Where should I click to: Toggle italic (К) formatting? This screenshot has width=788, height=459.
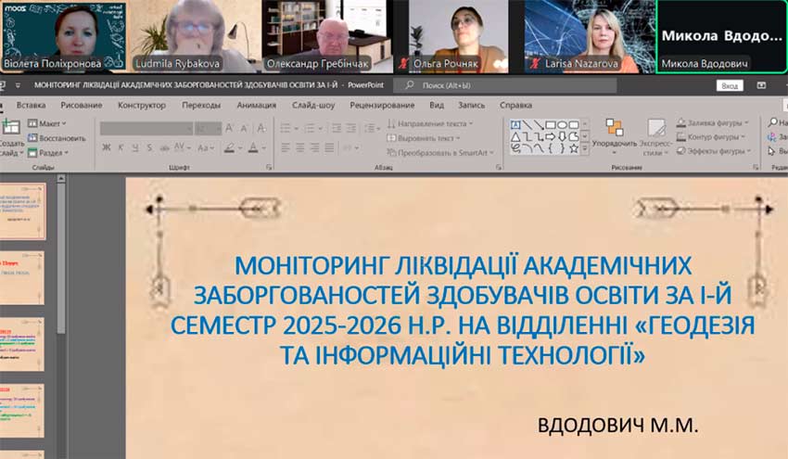point(121,147)
